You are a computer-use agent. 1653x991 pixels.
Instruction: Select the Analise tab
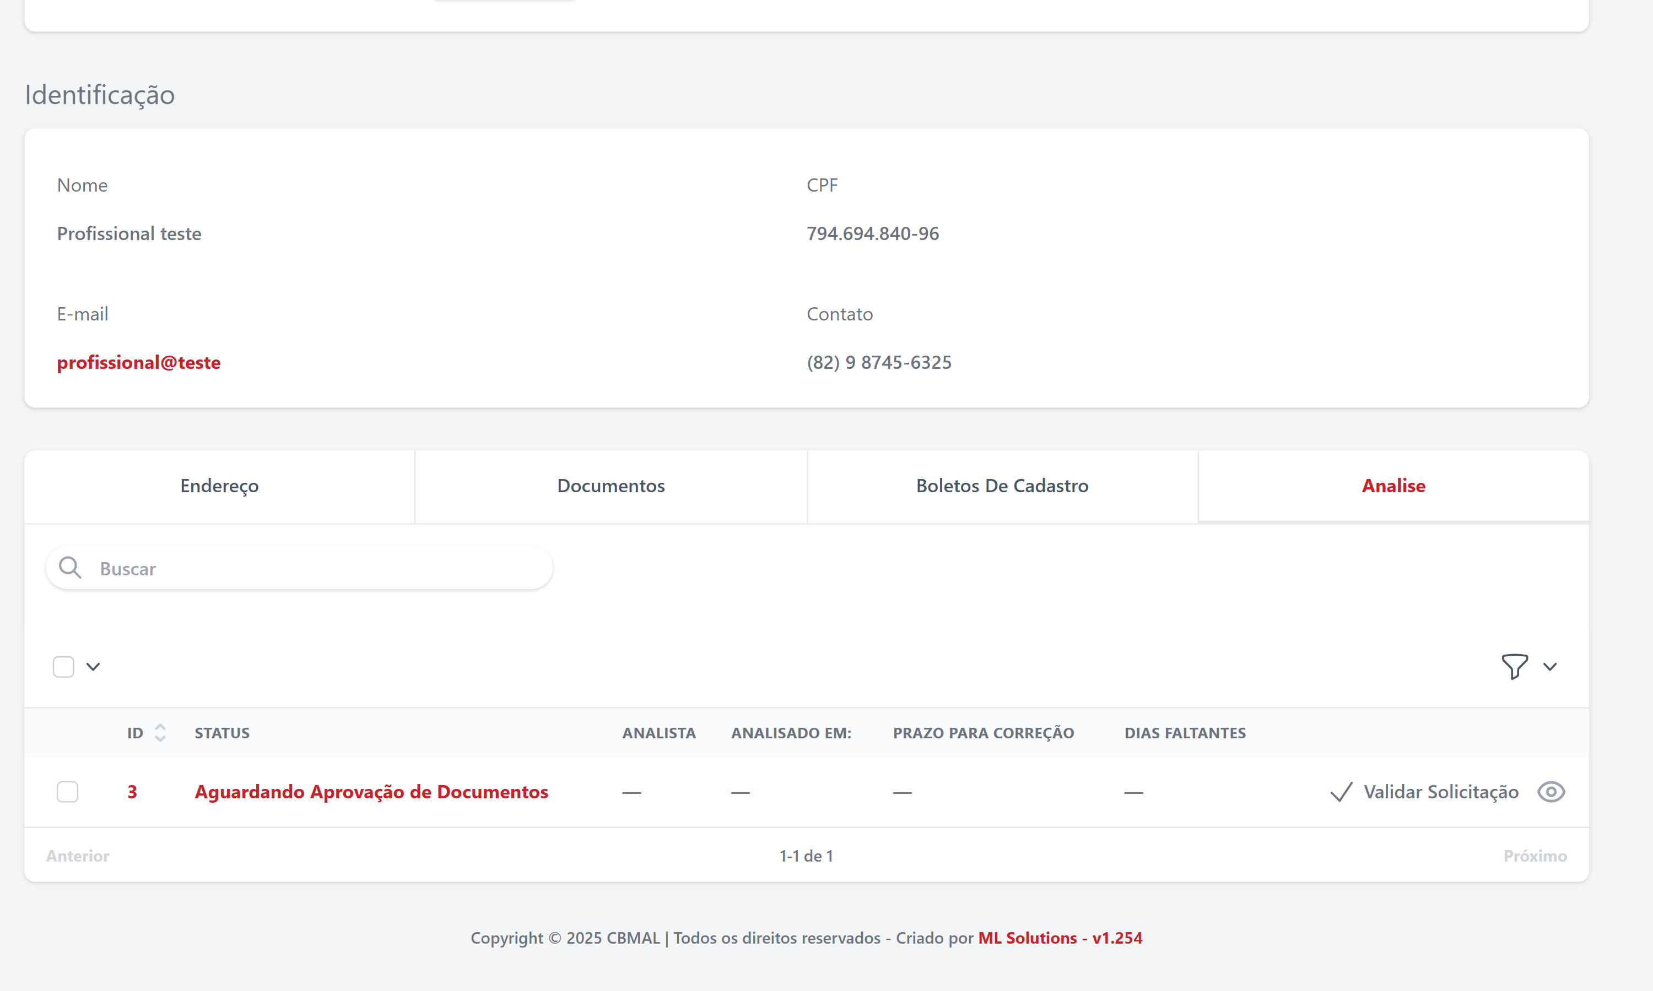point(1393,486)
